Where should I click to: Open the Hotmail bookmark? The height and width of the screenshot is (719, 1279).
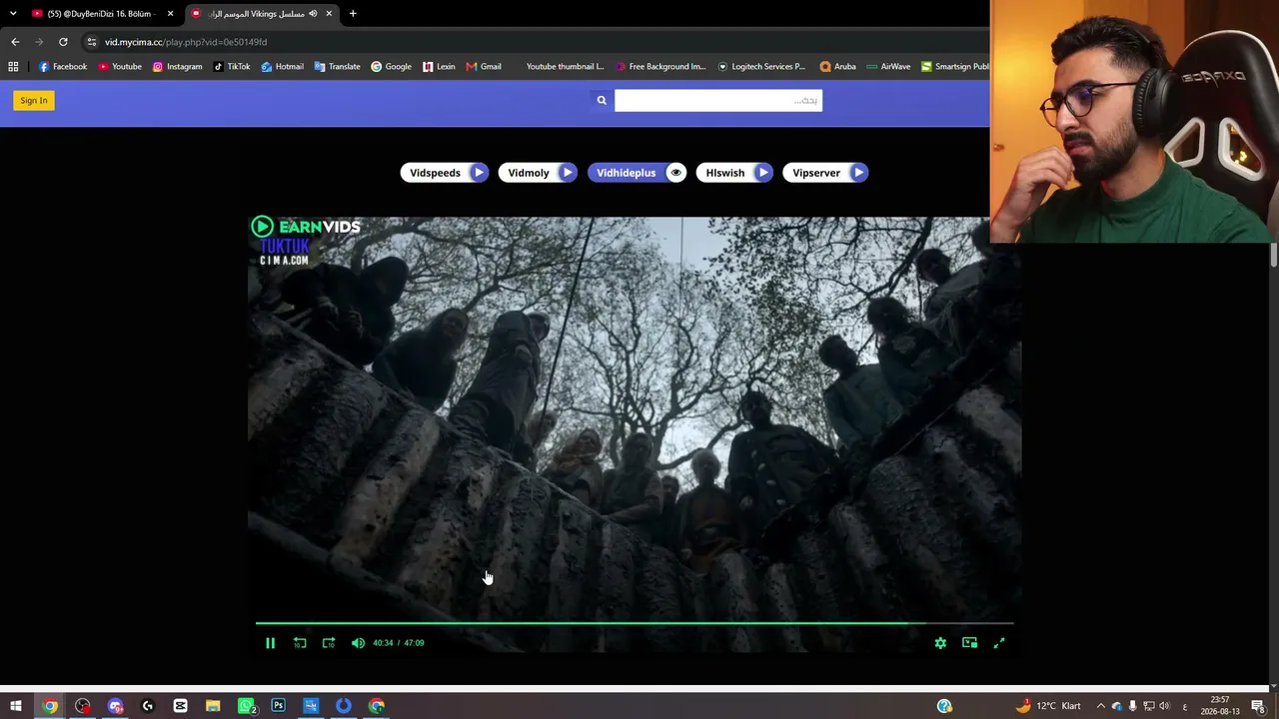283,67
